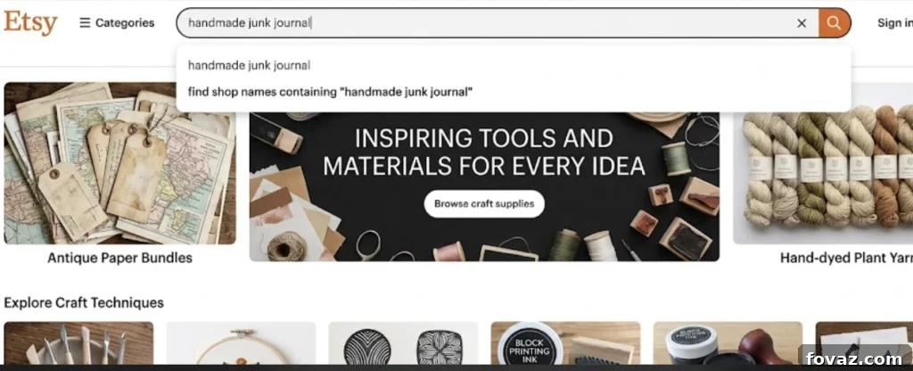Select find shop names containing suggestion
Image resolution: width=913 pixels, height=371 pixels.
[514, 92]
